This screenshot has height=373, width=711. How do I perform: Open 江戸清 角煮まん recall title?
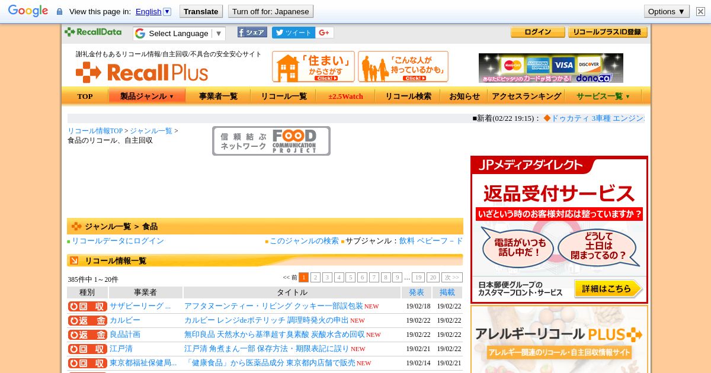[267, 349]
